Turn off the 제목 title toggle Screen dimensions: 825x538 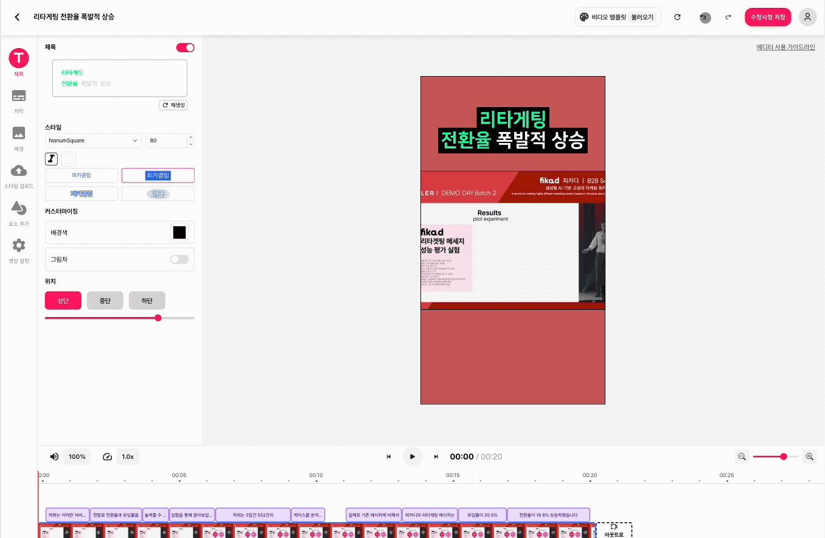(x=185, y=47)
